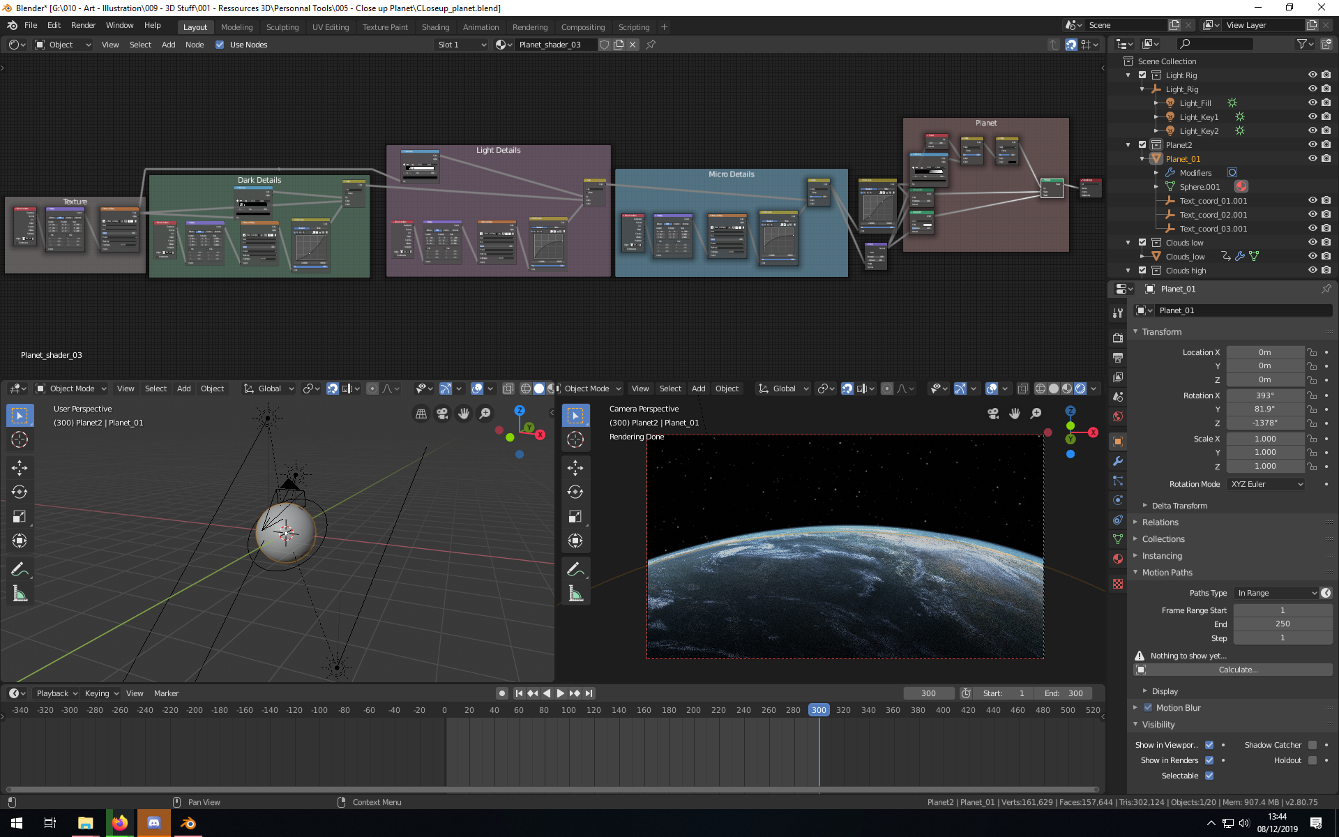Open the Material properties tab

click(1118, 559)
